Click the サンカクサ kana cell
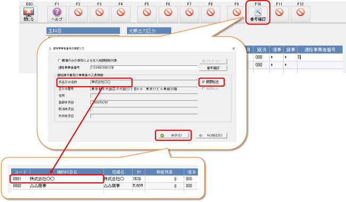 tap(138, 186)
